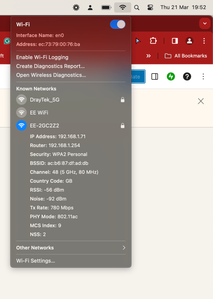Image resolution: width=213 pixels, height=299 pixels.
Task: Open Spotlight search in the menu bar
Action: [x=137, y=8]
